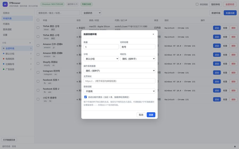The height and width of the screenshot is (149, 239).
Task: Click 指纹体检 button
Action: click(x=216, y=4)
